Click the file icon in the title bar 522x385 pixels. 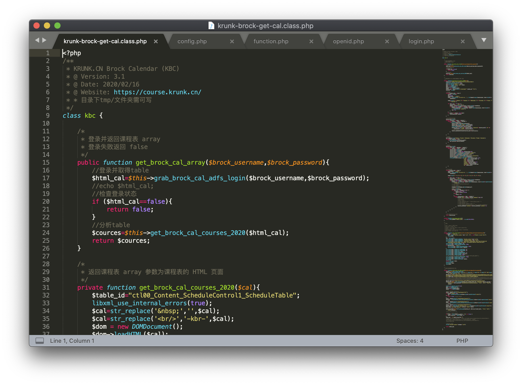pos(211,26)
